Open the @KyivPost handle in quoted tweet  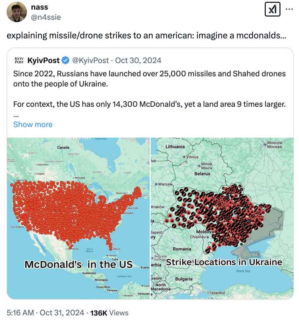[x=90, y=61]
